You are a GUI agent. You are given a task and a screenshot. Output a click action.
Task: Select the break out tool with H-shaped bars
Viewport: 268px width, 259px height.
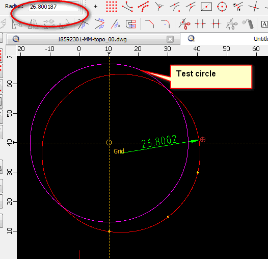[216, 23]
